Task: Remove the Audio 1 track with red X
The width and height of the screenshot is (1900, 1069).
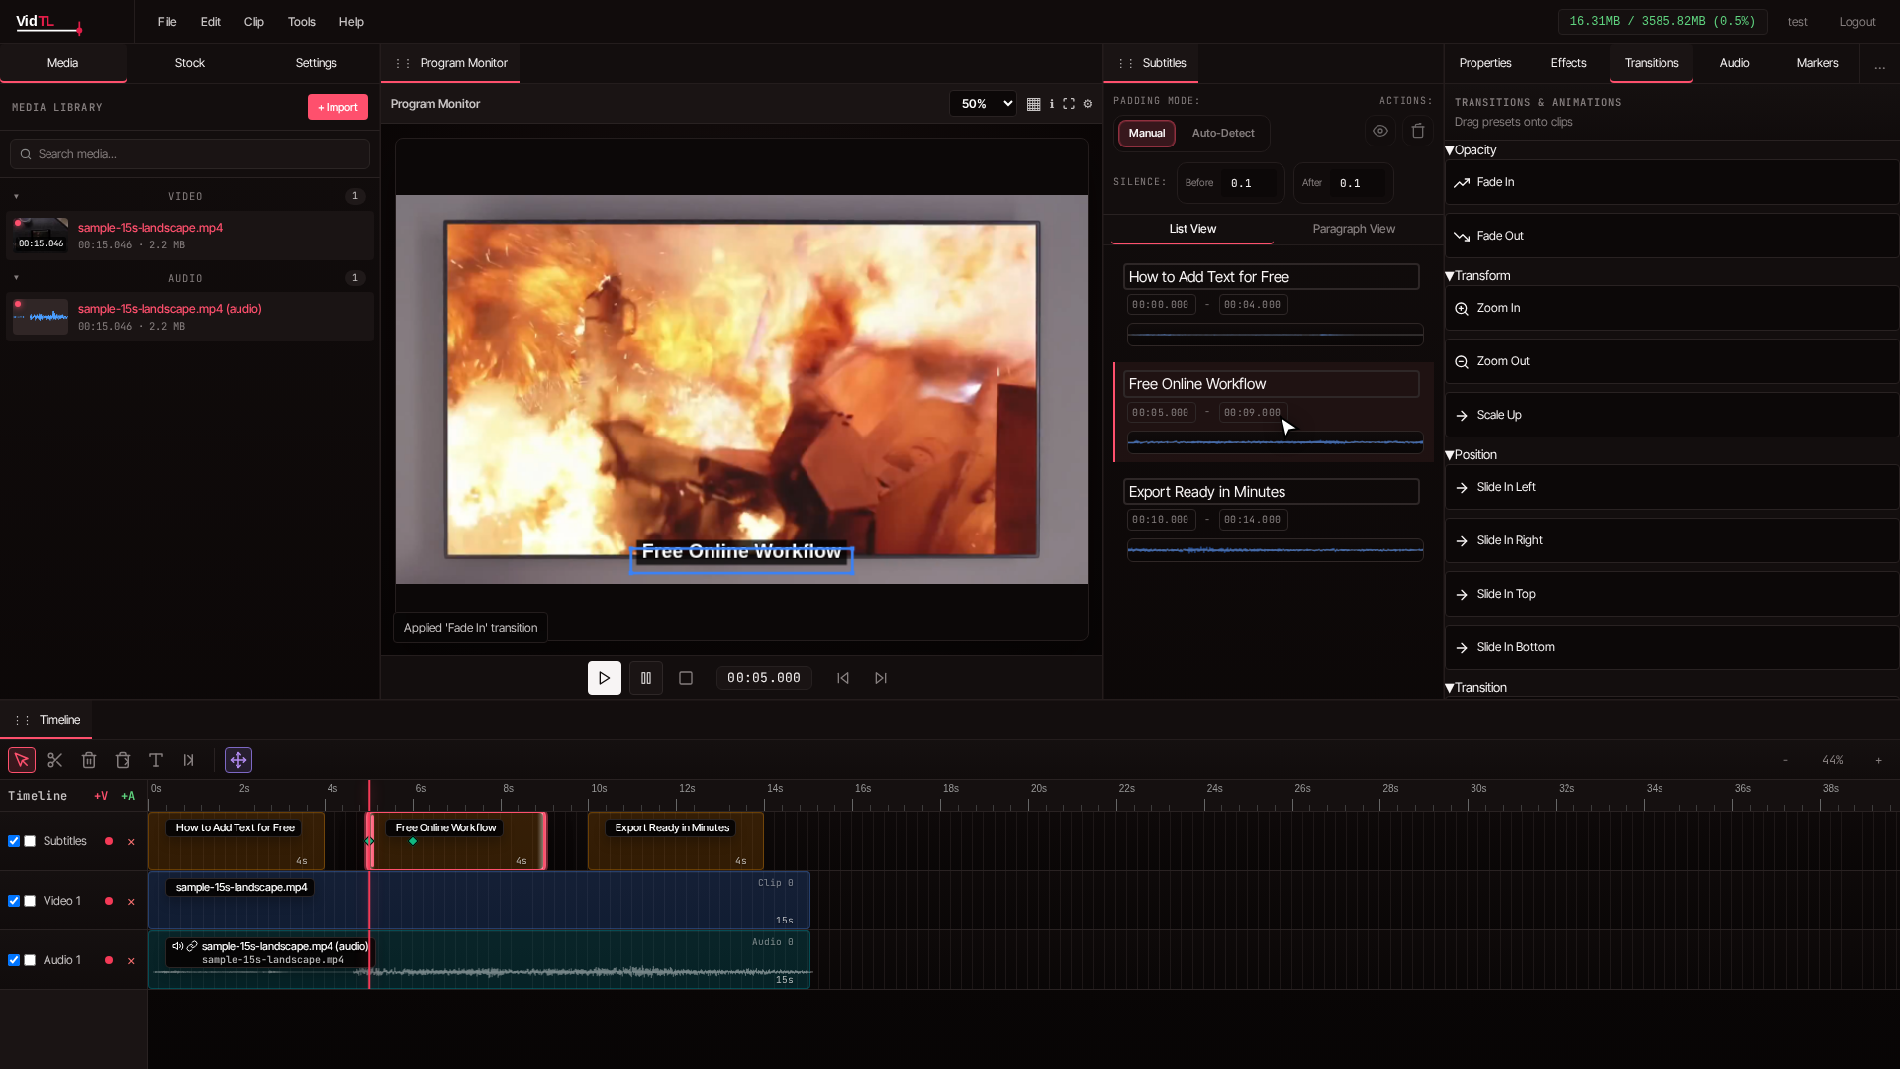Action: pos(131,961)
